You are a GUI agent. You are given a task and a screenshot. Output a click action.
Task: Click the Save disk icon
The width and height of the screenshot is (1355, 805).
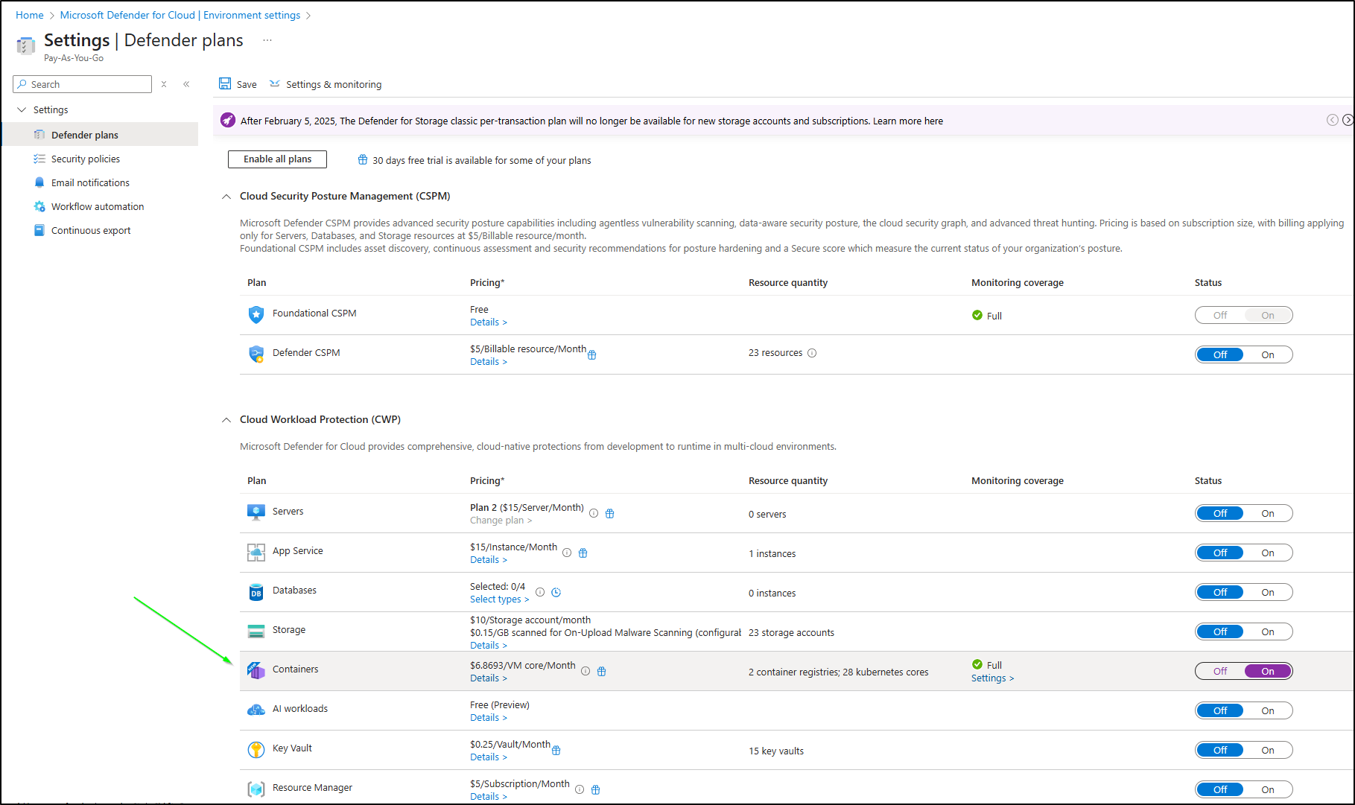[x=225, y=84]
